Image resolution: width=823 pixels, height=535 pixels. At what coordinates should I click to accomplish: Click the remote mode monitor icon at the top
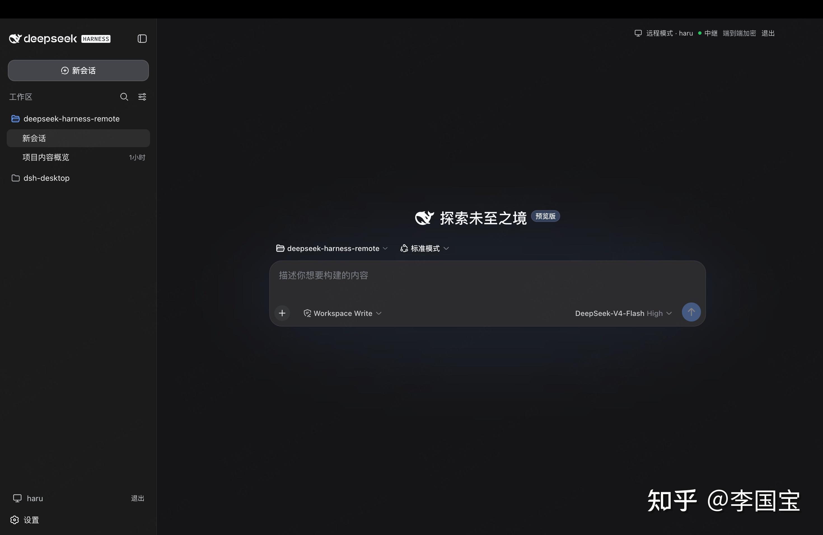click(638, 33)
